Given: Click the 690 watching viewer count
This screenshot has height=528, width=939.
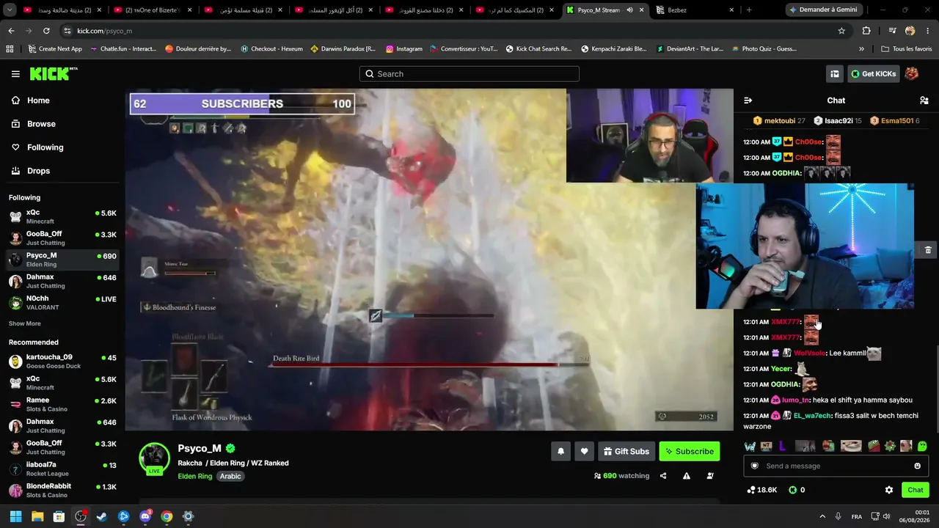Looking at the screenshot, I should [x=621, y=476].
